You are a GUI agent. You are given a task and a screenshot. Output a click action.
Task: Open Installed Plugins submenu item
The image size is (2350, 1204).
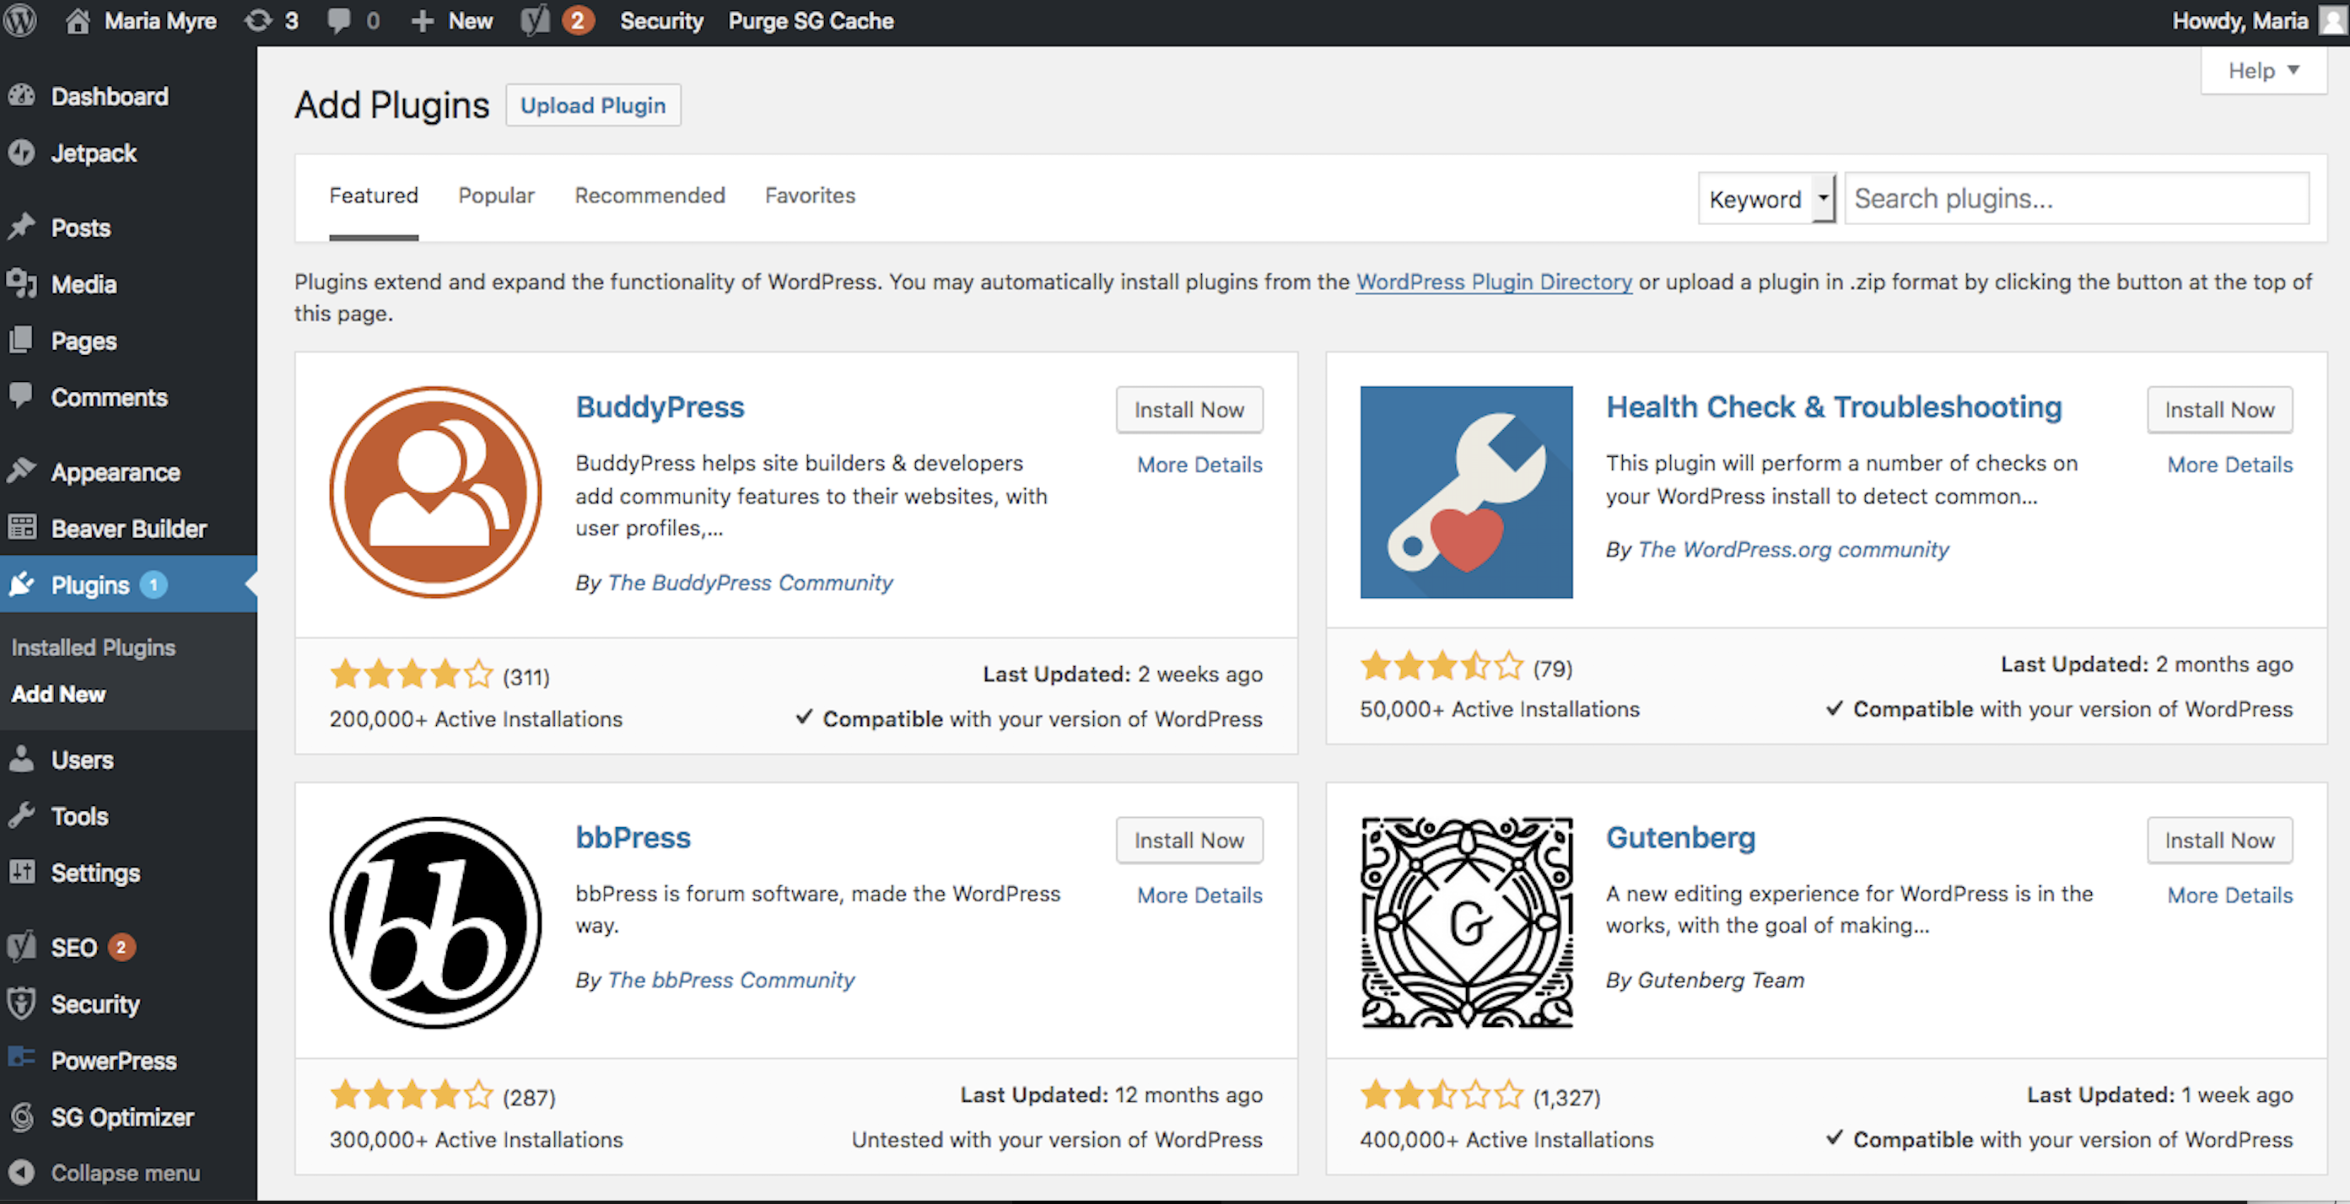coord(93,647)
